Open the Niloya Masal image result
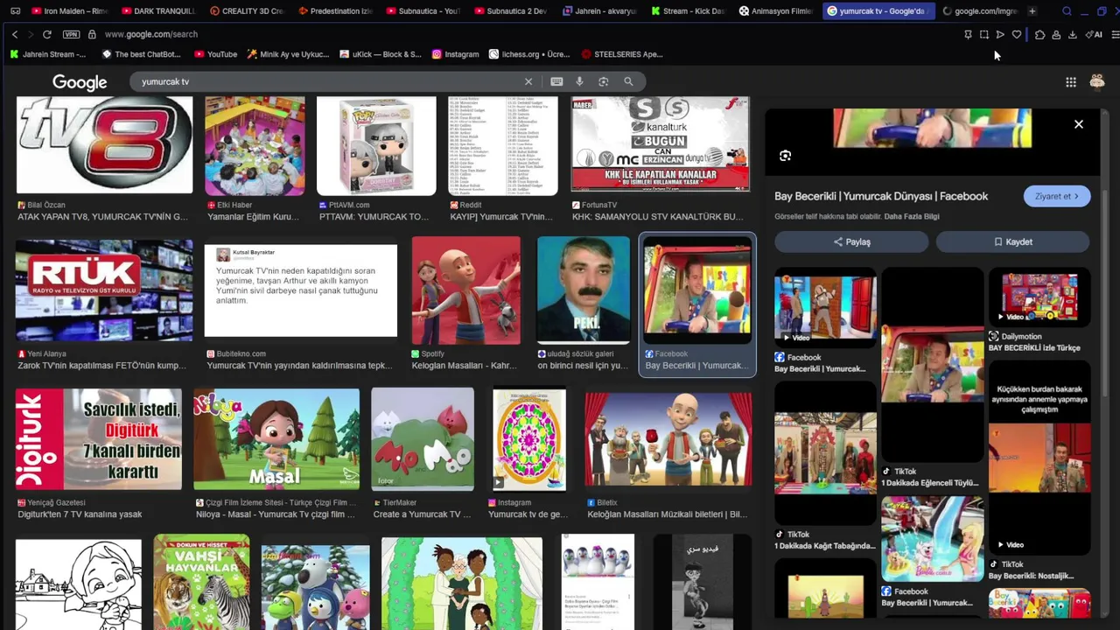 click(276, 439)
